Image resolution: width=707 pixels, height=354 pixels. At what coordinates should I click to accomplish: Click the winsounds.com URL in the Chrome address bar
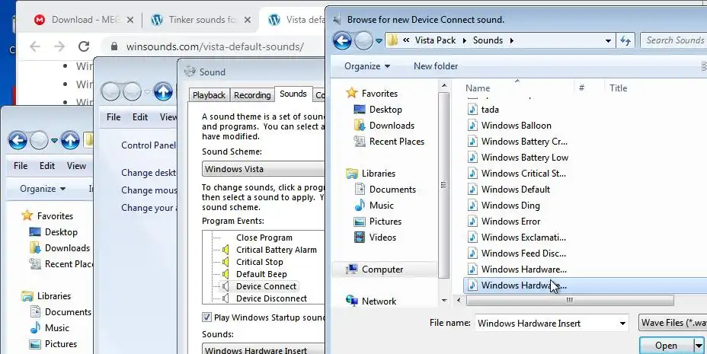click(215, 46)
